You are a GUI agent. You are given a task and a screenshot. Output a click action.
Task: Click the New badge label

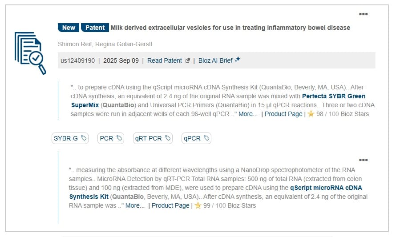(x=69, y=28)
